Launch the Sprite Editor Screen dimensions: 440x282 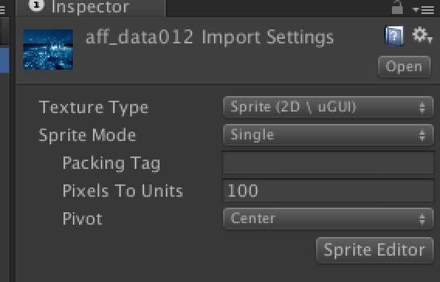point(375,250)
